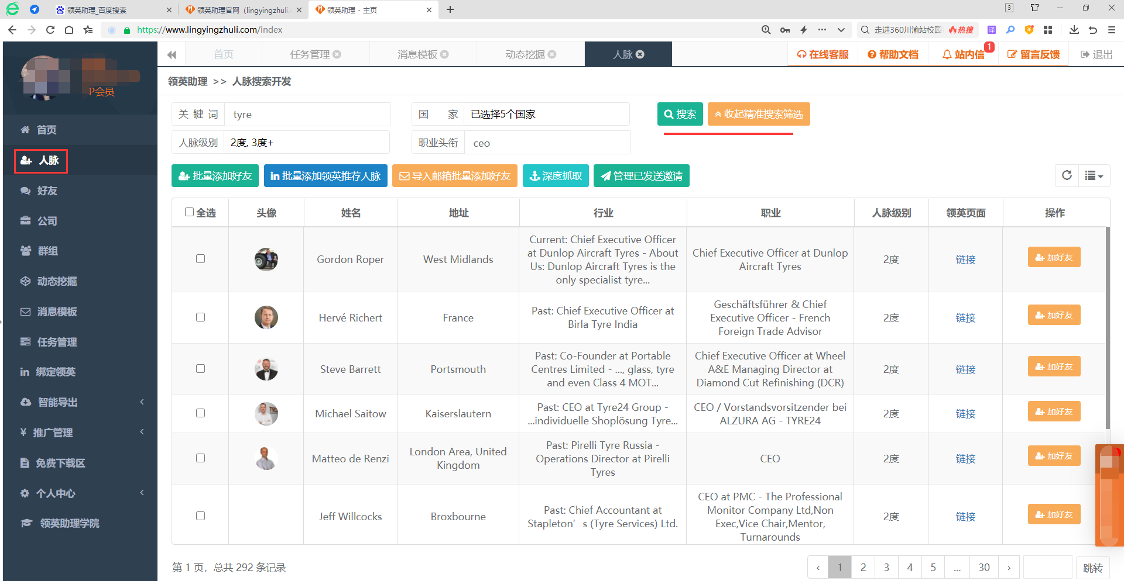Tick the 全选 select-all checkbox

(x=189, y=212)
